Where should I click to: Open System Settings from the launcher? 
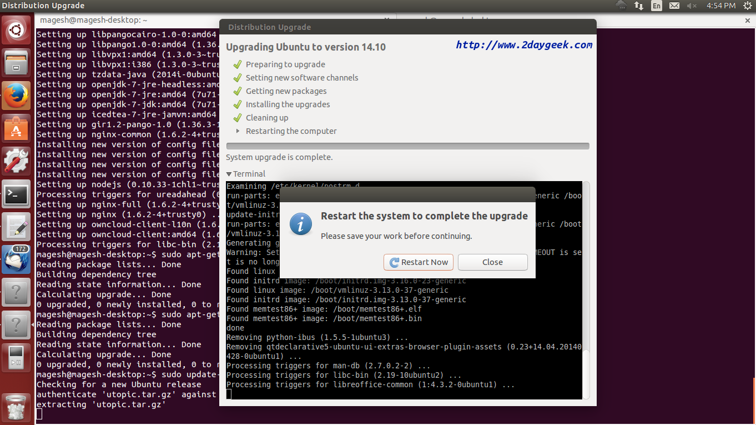point(17,161)
